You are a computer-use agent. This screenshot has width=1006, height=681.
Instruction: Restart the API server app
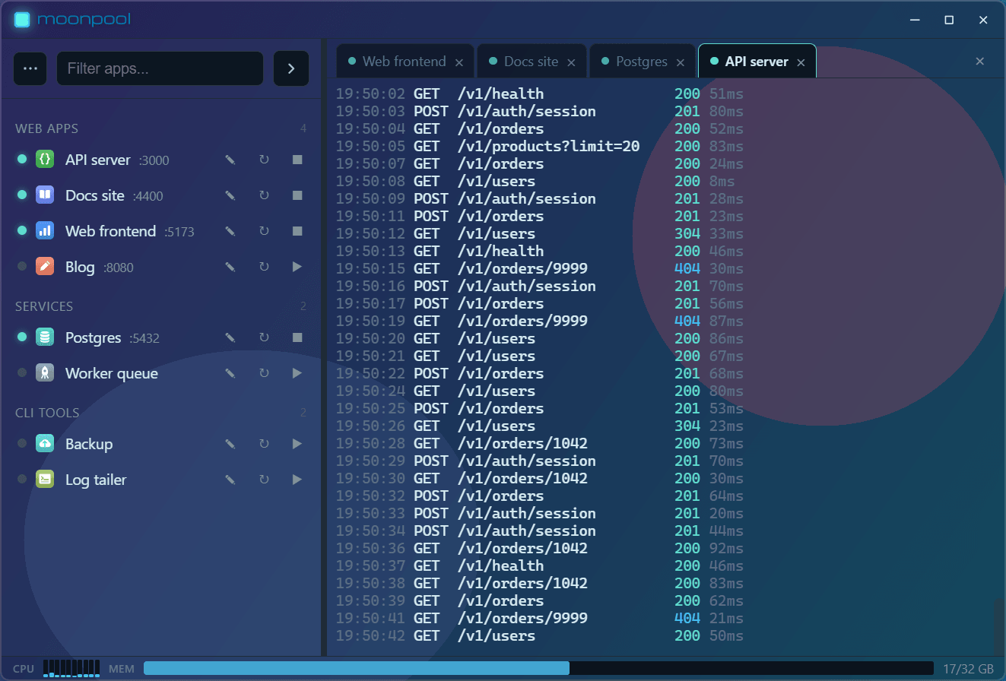pyautogui.click(x=264, y=160)
